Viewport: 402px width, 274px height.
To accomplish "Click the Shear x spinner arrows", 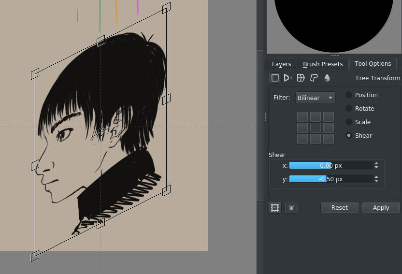I will [376, 165].
